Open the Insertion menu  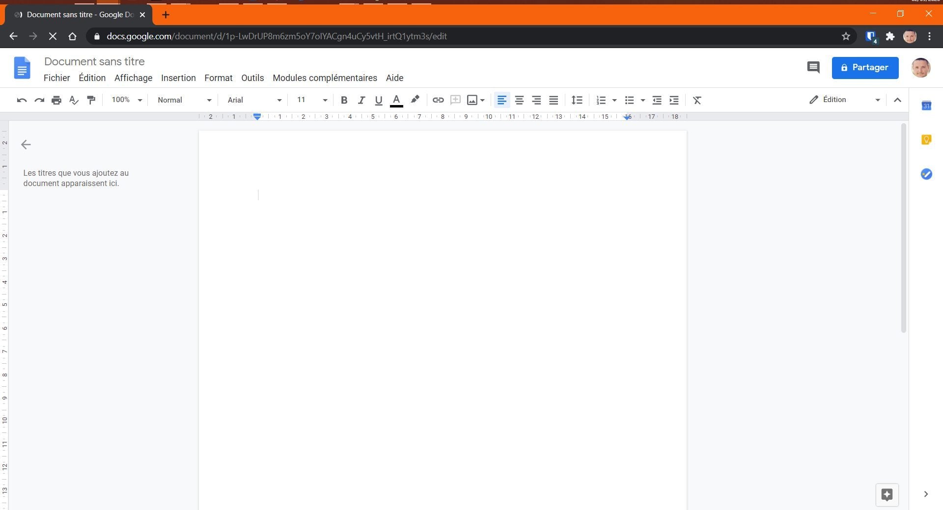coord(178,78)
